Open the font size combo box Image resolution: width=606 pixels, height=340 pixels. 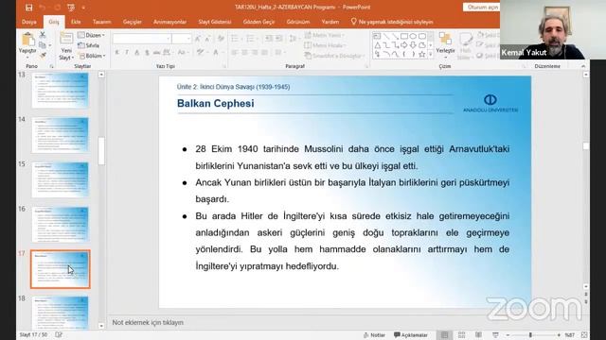coord(182,39)
